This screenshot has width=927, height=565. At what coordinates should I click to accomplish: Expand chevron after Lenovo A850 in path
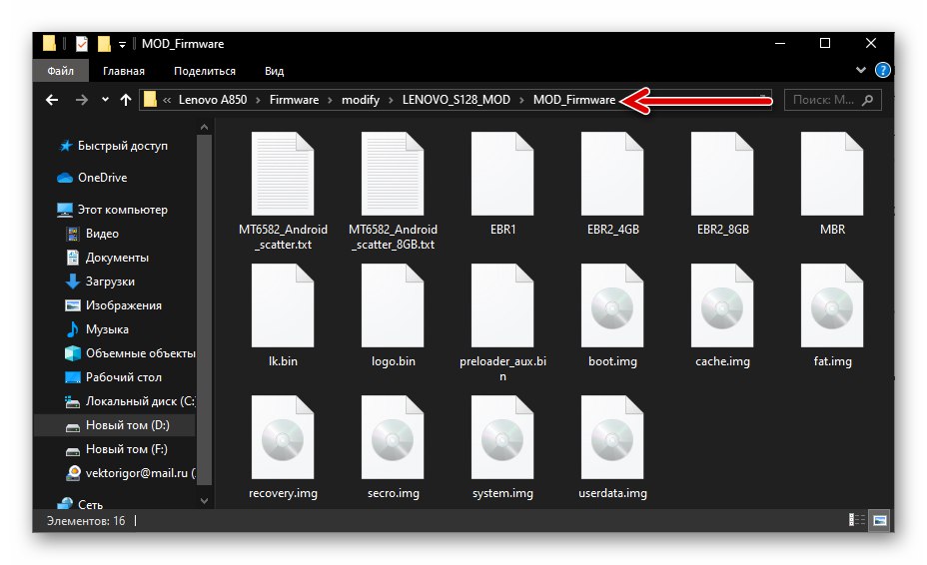pyautogui.click(x=259, y=100)
